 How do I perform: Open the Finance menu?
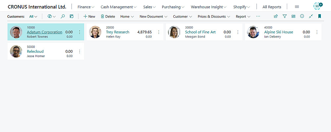(86, 7)
